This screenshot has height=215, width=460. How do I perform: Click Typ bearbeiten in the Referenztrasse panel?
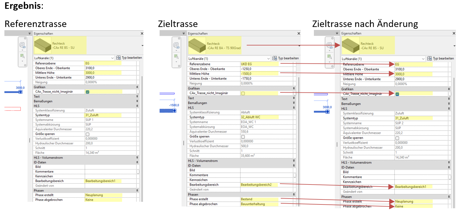[129, 58]
